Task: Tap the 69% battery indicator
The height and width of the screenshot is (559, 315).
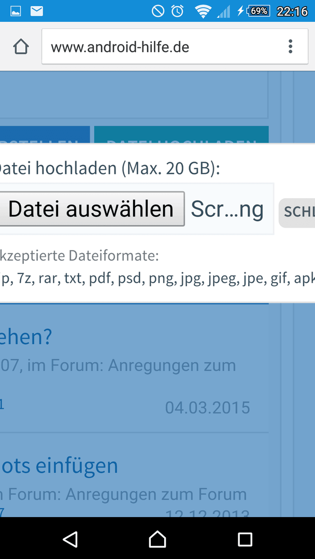Action: click(259, 11)
